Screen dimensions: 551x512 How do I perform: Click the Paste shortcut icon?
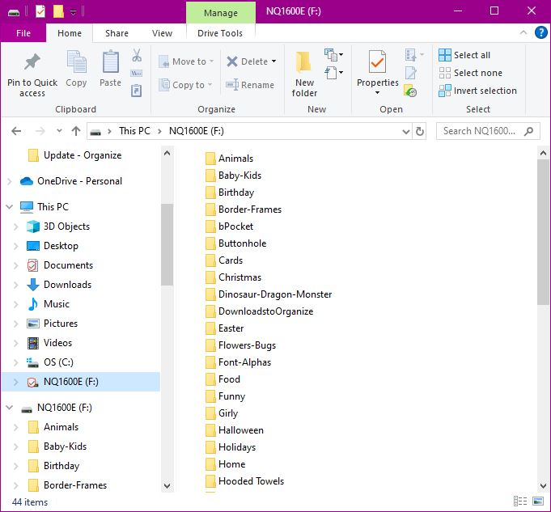137,91
